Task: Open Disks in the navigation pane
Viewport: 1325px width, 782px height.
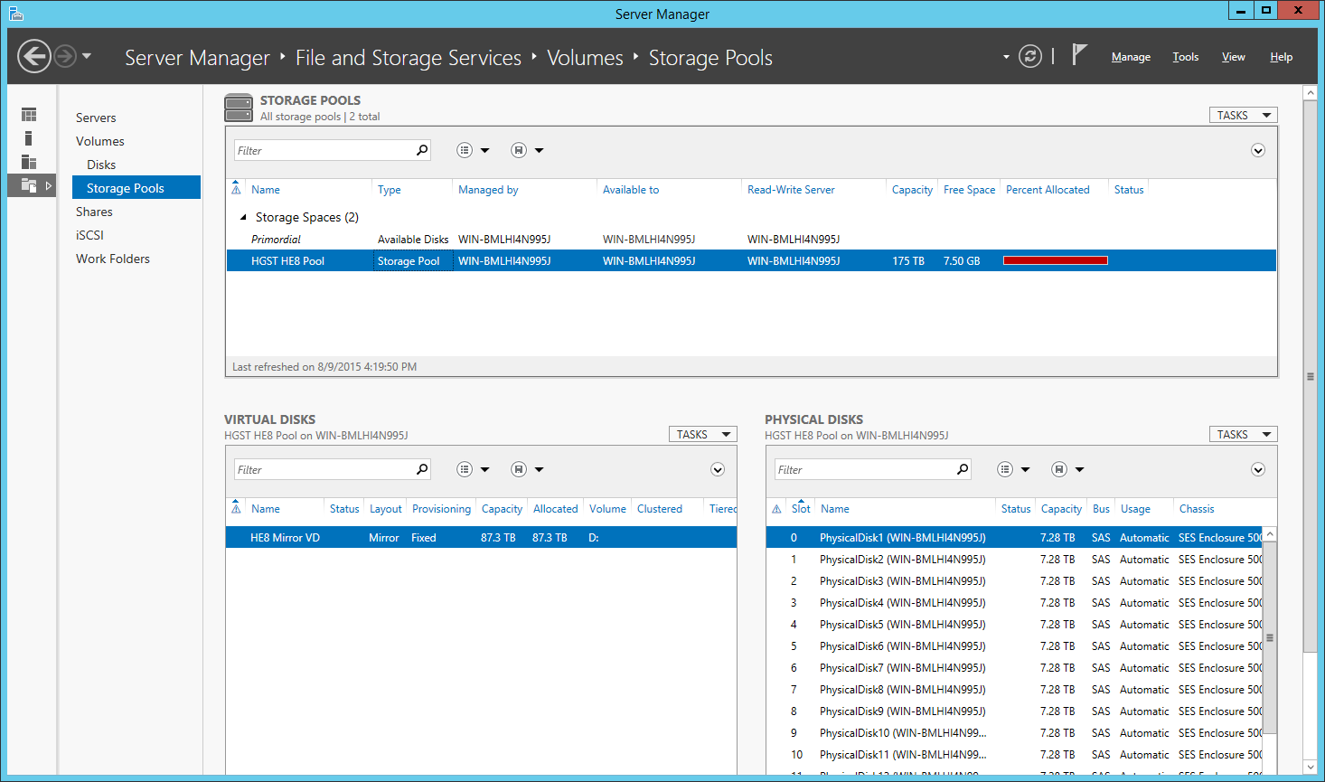Action: (101, 165)
